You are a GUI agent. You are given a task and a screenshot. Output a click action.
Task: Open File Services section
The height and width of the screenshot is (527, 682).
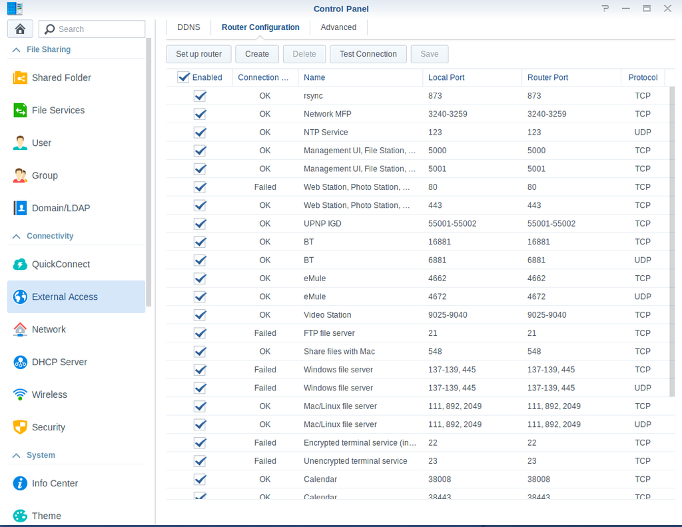[x=76, y=111]
